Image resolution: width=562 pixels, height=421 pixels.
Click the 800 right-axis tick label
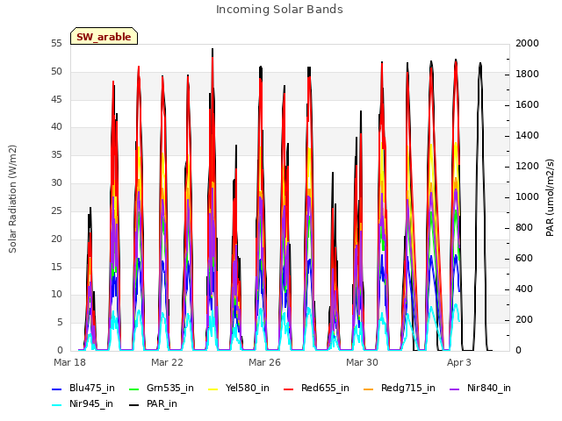tap(524, 227)
